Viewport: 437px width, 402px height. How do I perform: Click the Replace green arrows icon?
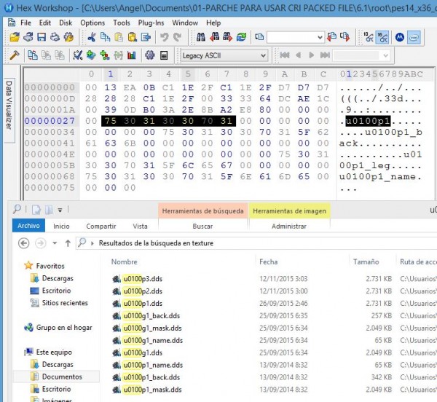241,36
